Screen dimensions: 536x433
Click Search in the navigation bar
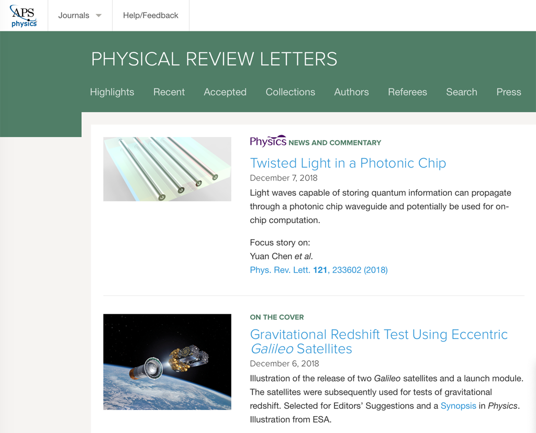tap(462, 92)
